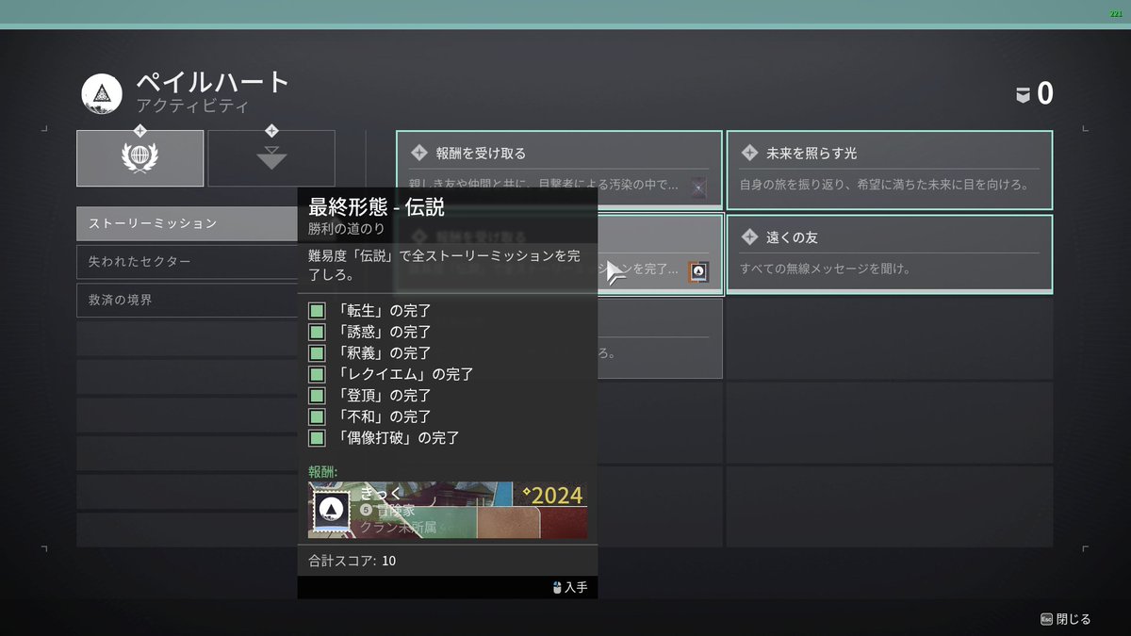Click the diamond icon on 未来を照らす光 card
The width and height of the screenshot is (1131, 636).
[x=749, y=153]
